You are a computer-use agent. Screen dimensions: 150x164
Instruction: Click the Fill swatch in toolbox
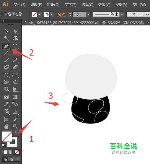(7, 137)
